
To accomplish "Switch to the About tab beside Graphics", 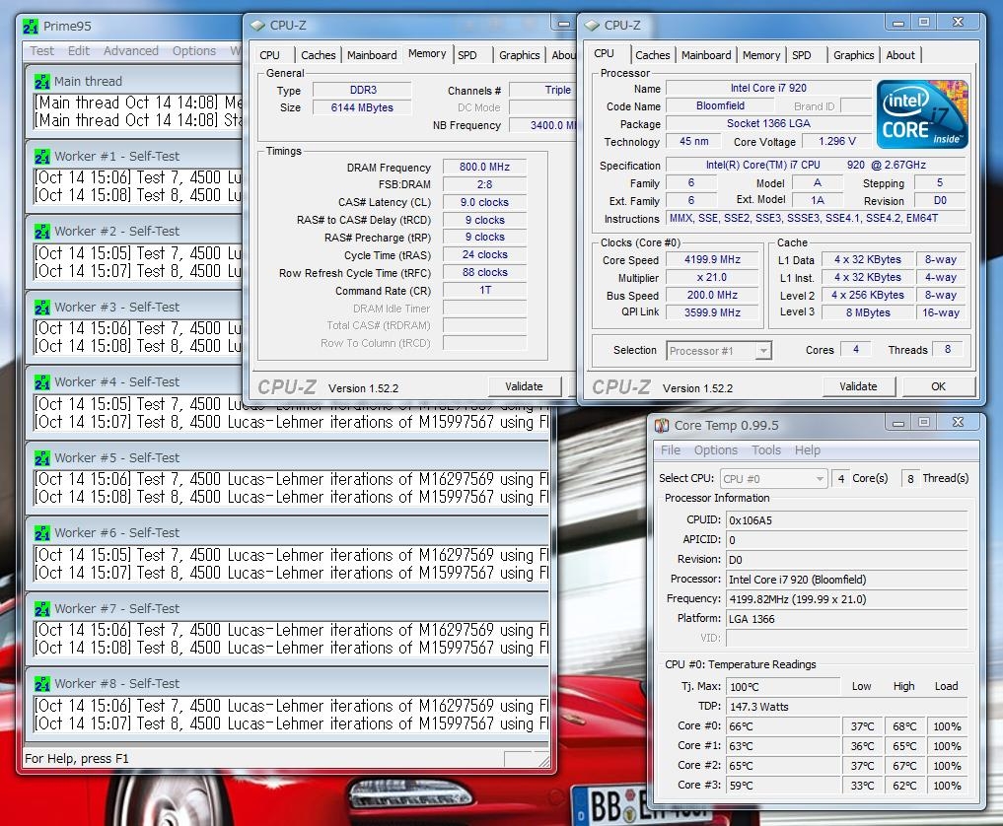I will 899,55.
